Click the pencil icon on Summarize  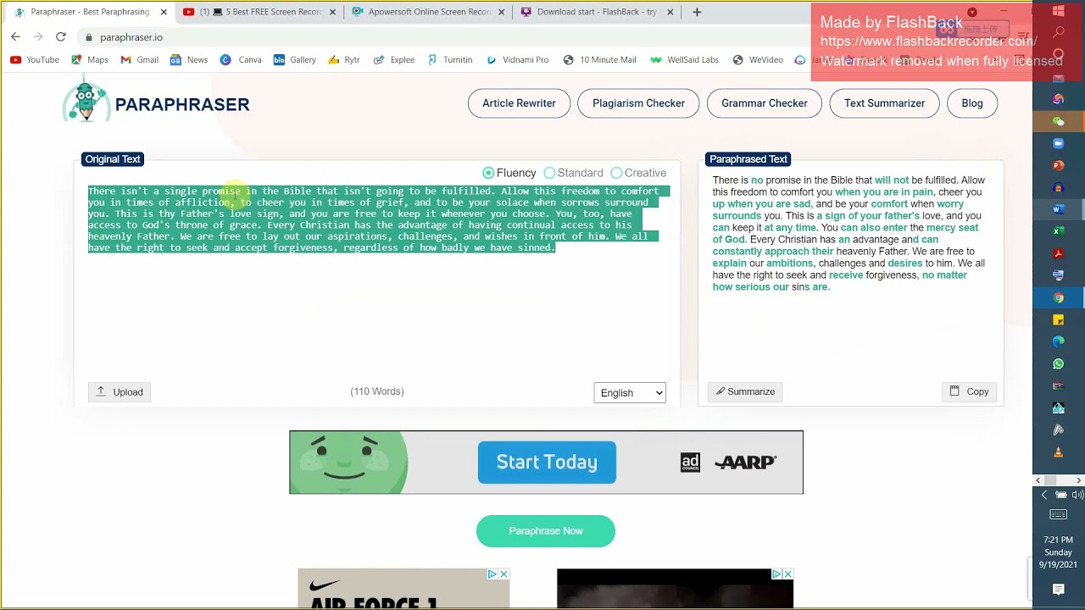coord(721,391)
